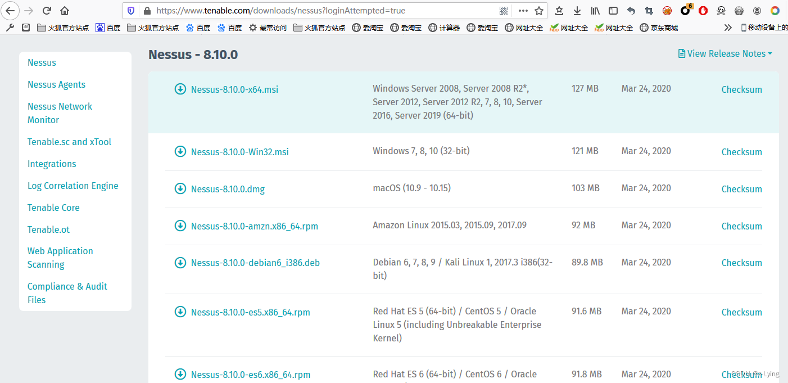The height and width of the screenshot is (383, 788).
Task: Click the macOS (10.9 - 10.15) description
Action: (411, 188)
